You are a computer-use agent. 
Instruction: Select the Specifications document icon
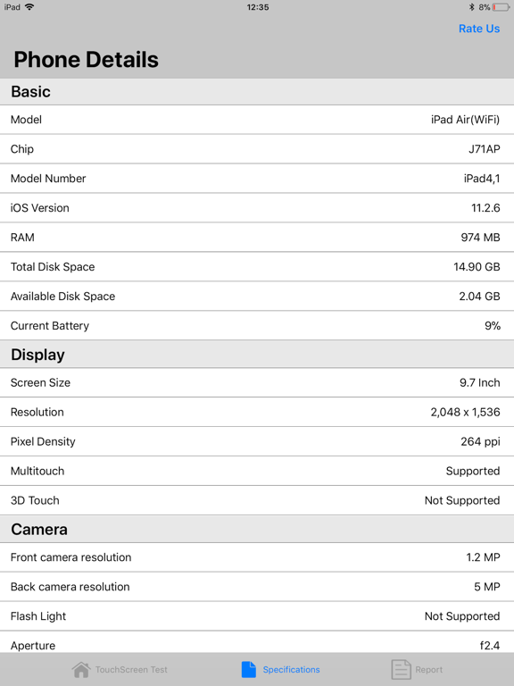(249, 669)
